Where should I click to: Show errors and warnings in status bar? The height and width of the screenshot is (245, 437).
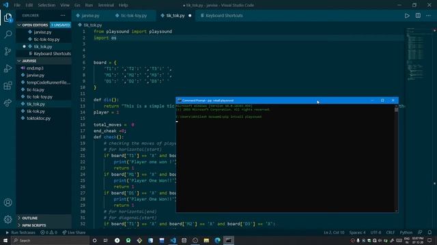pyautogui.click(x=48, y=233)
